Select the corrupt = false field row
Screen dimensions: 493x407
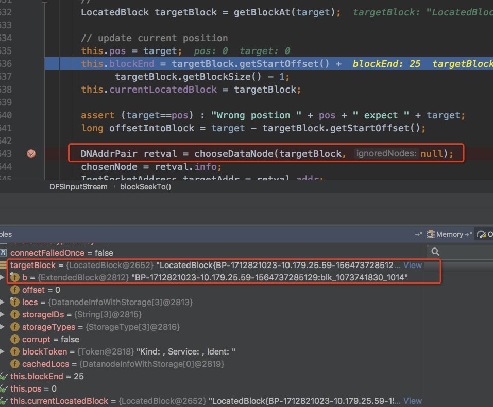point(212,339)
